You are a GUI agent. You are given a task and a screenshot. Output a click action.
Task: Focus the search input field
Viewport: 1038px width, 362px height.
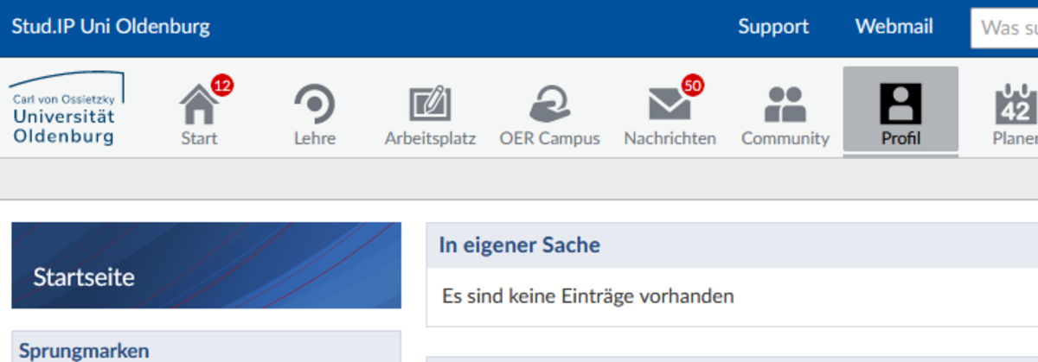click(x=1004, y=29)
